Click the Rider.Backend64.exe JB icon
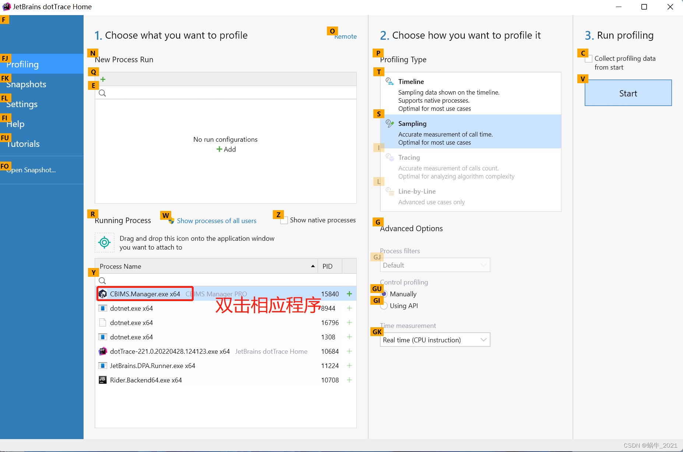This screenshot has height=452, width=683. (x=103, y=380)
